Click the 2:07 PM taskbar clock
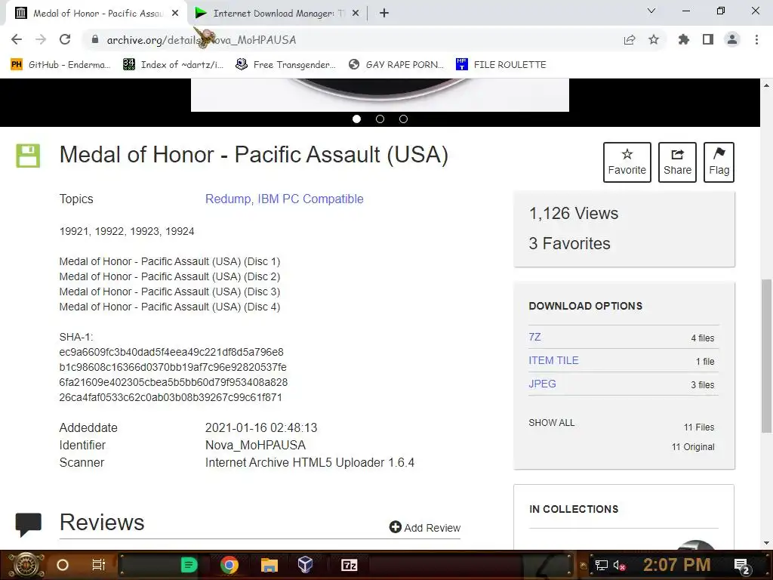 [x=676, y=565]
